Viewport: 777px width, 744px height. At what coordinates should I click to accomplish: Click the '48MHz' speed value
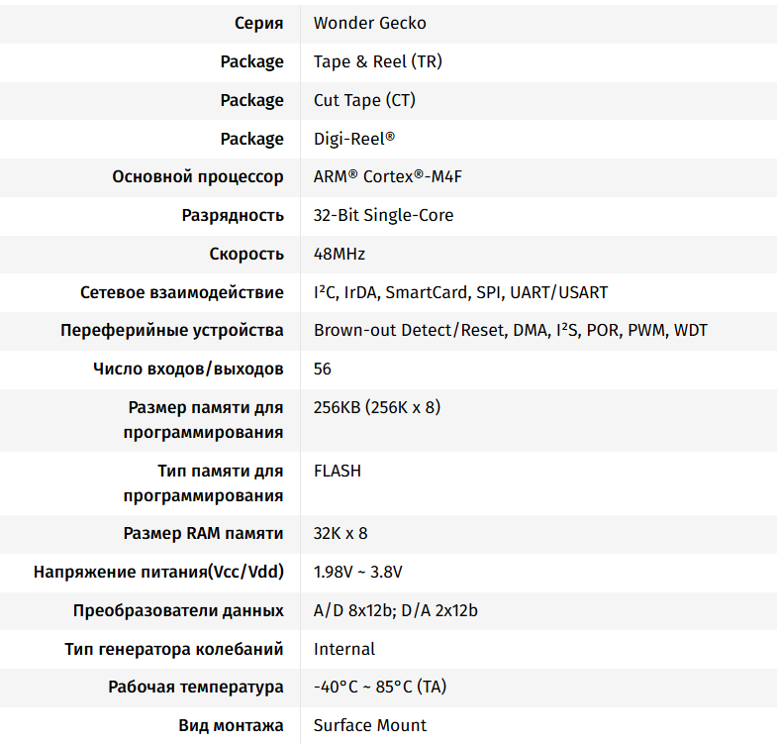click(x=339, y=254)
